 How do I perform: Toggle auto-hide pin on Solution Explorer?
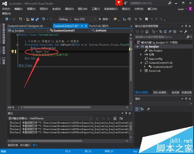[x=186, y=26]
